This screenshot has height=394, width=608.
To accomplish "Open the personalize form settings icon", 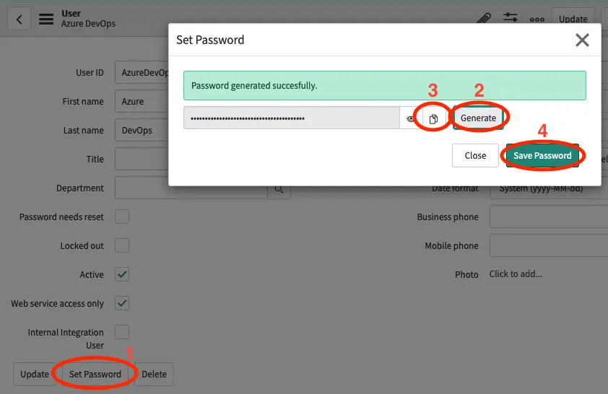I will [511, 19].
